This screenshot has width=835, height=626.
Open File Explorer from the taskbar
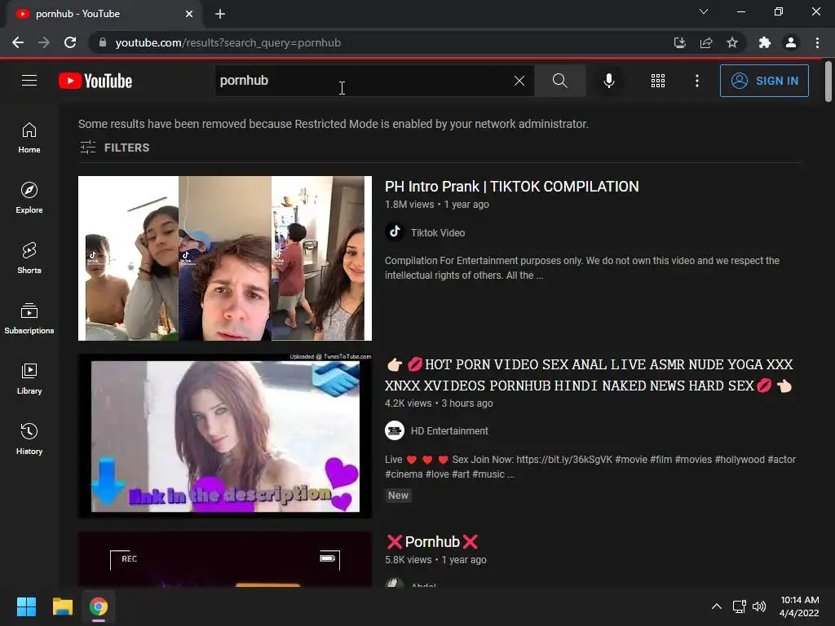coord(62,606)
